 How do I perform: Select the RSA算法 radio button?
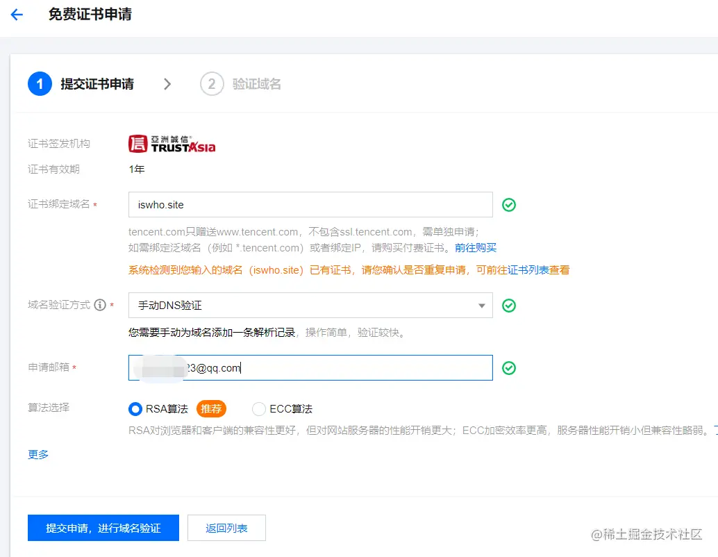point(135,408)
